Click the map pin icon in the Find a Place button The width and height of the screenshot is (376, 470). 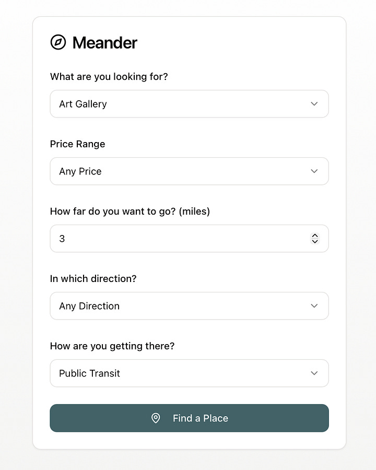click(x=156, y=418)
